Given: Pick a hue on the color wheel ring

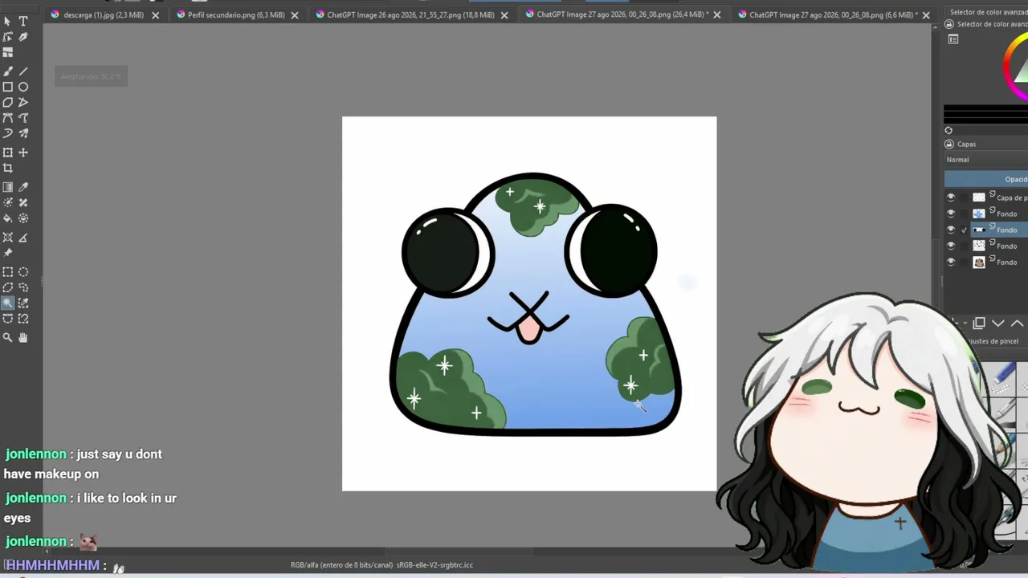Looking at the screenshot, I should 1007,64.
